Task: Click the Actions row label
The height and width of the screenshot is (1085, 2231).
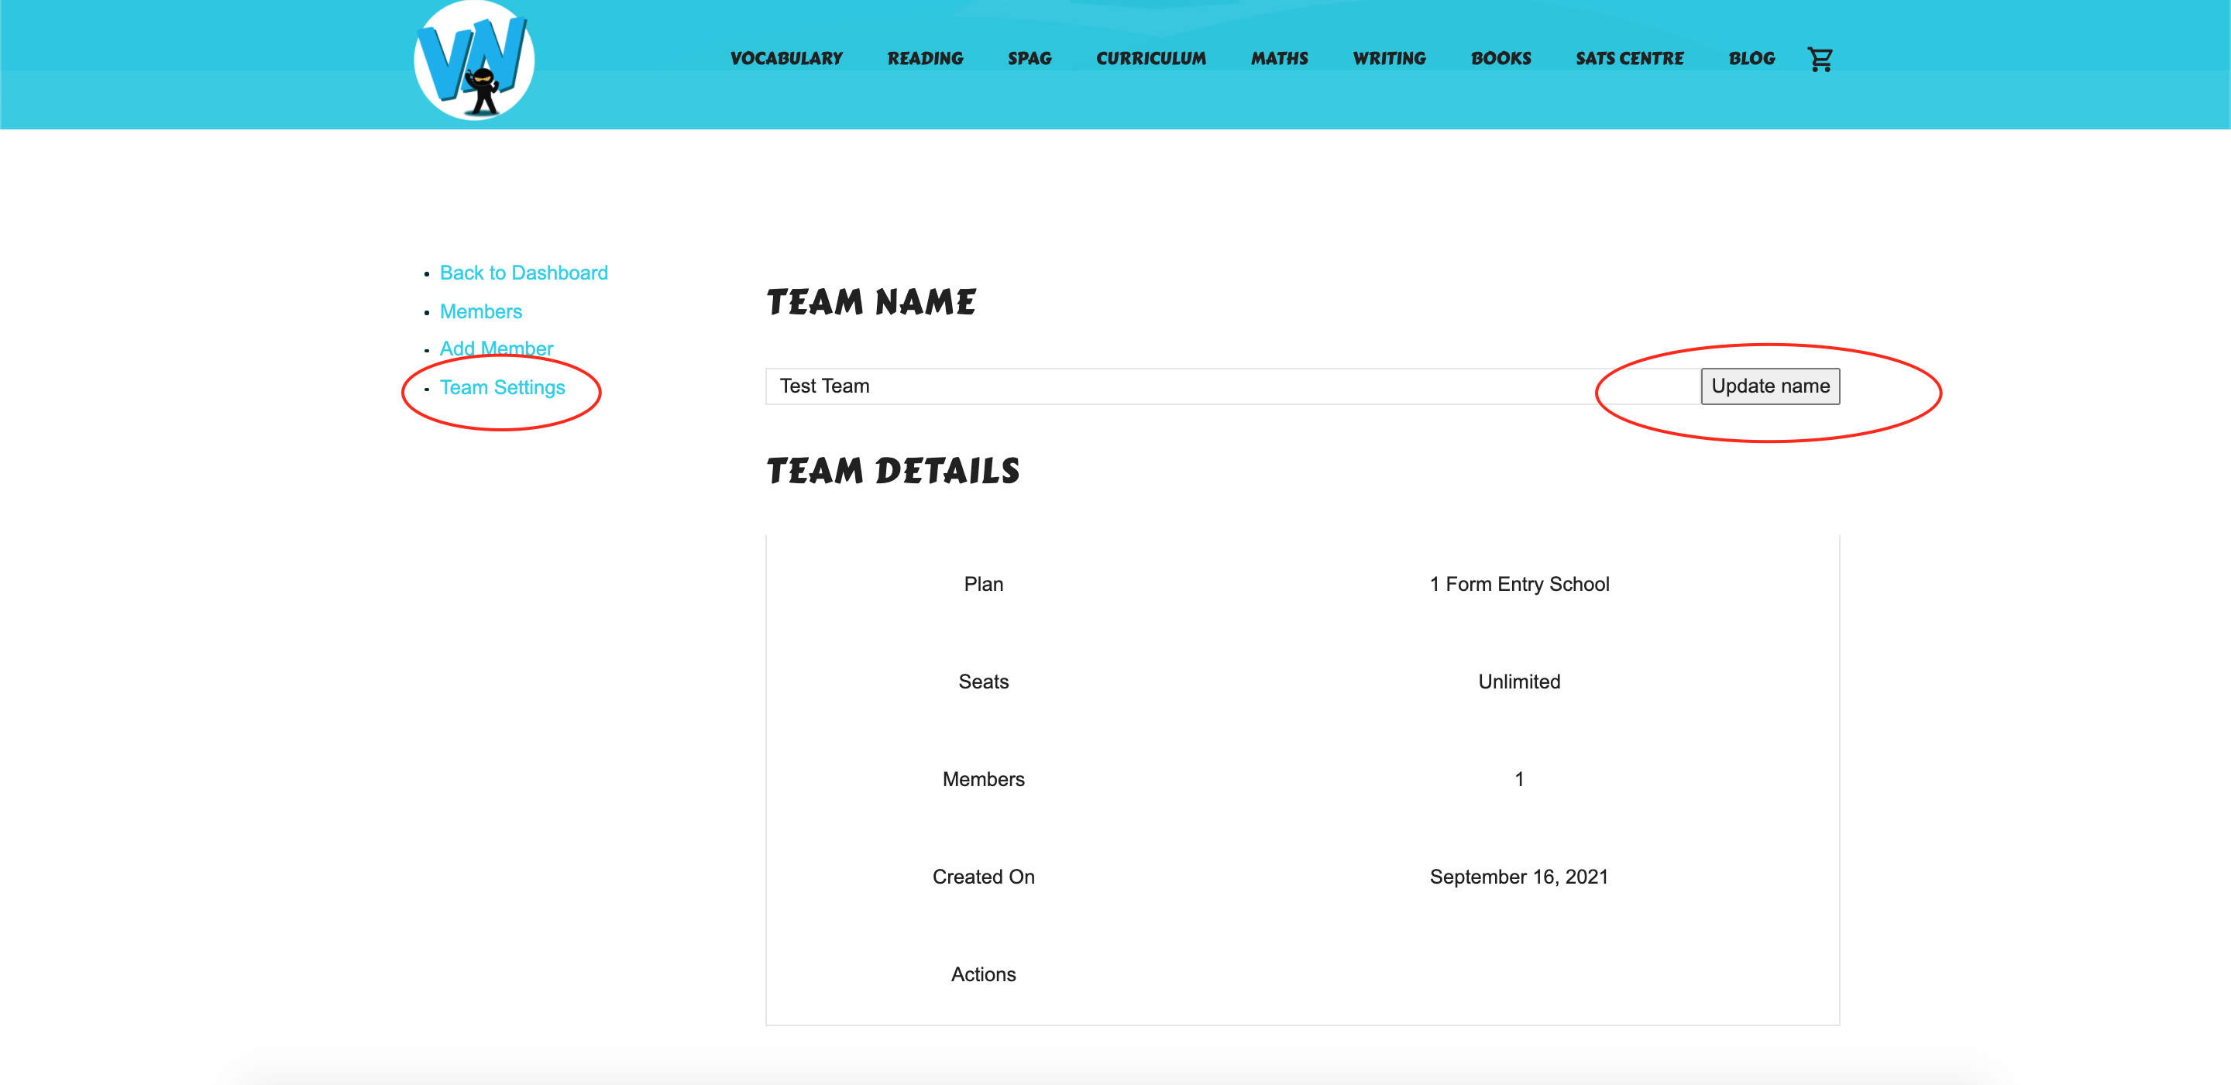Action: pyautogui.click(x=983, y=975)
